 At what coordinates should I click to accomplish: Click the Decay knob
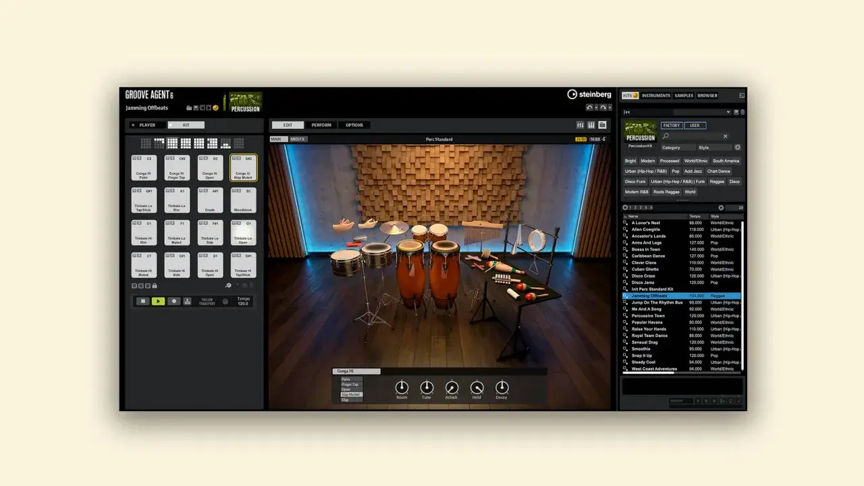click(502, 388)
